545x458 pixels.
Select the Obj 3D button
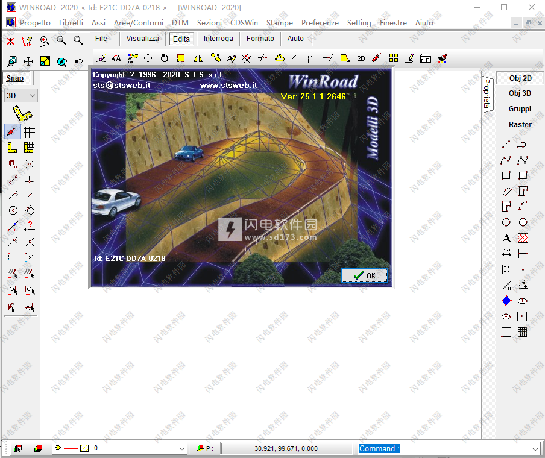[520, 93]
